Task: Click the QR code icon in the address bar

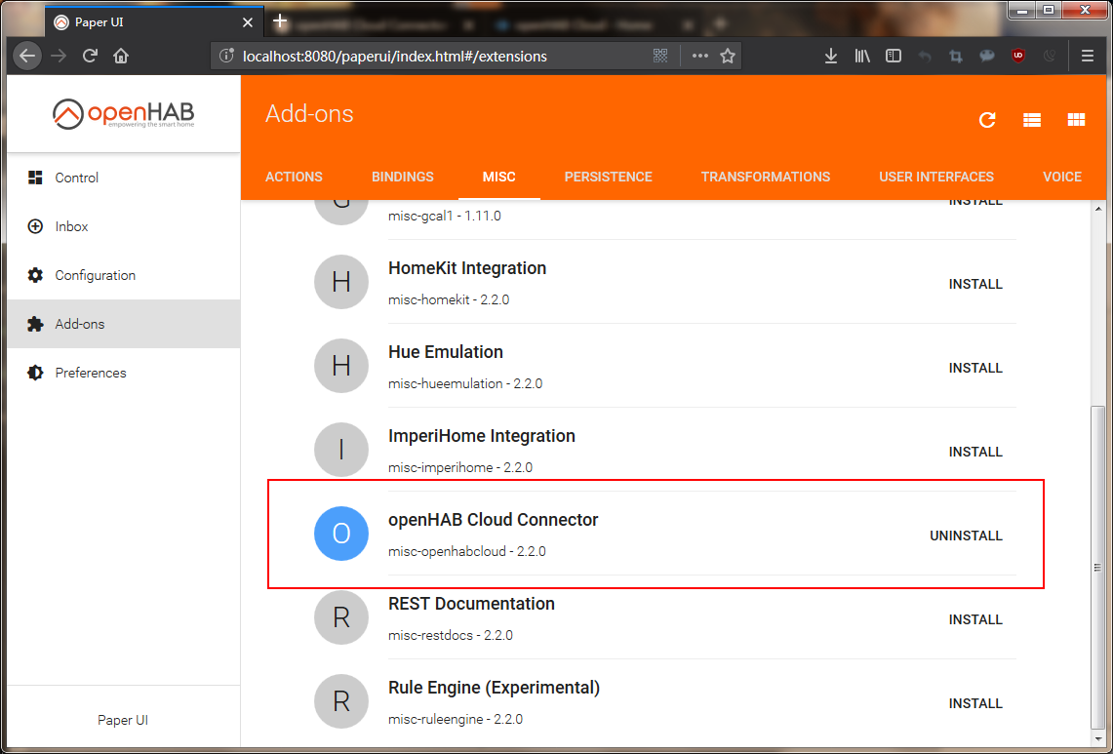Action: point(660,57)
